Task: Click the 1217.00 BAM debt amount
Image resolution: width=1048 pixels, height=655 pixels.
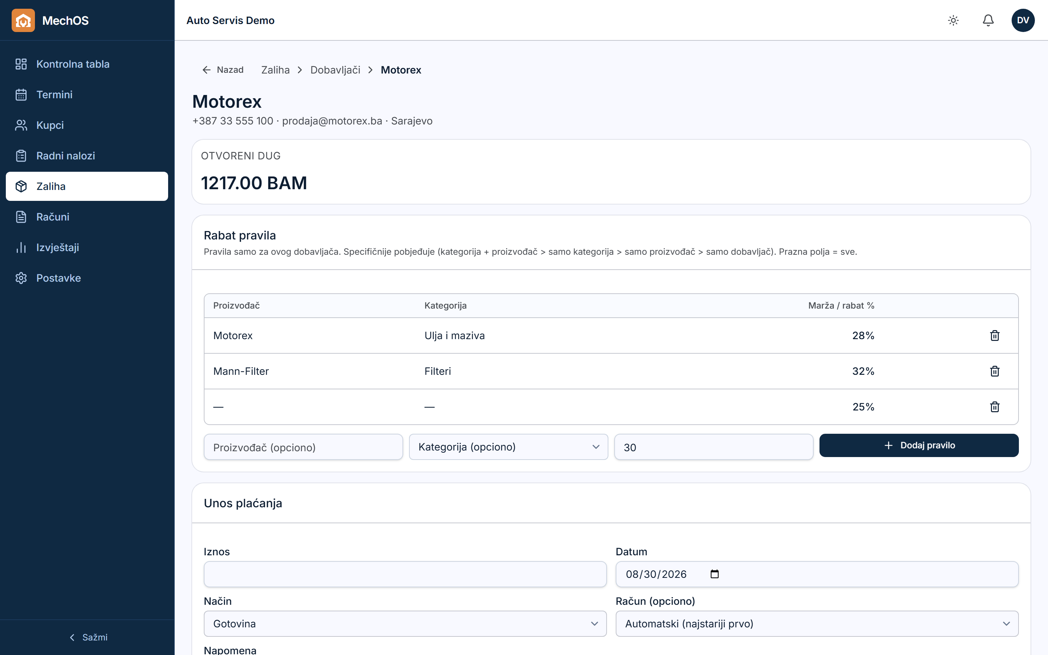Action: 254,183
